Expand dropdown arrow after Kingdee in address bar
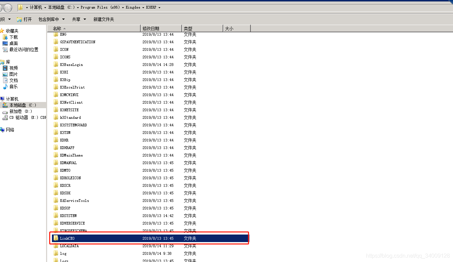453x262 pixels. [x=143, y=7]
